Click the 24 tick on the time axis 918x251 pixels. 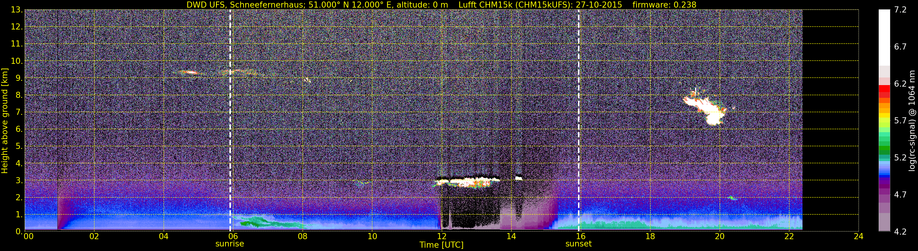pyautogui.click(x=859, y=236)
